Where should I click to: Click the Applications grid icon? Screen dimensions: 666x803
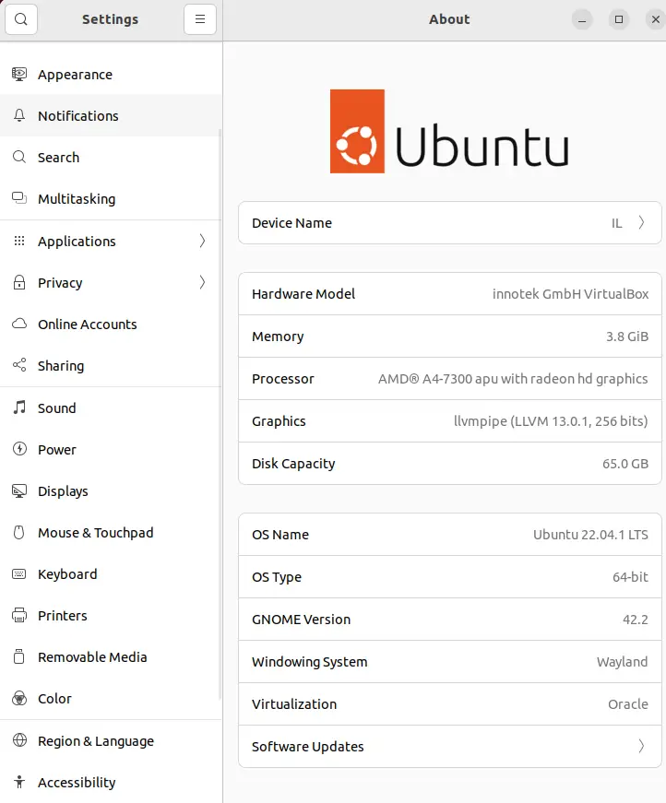19,241
